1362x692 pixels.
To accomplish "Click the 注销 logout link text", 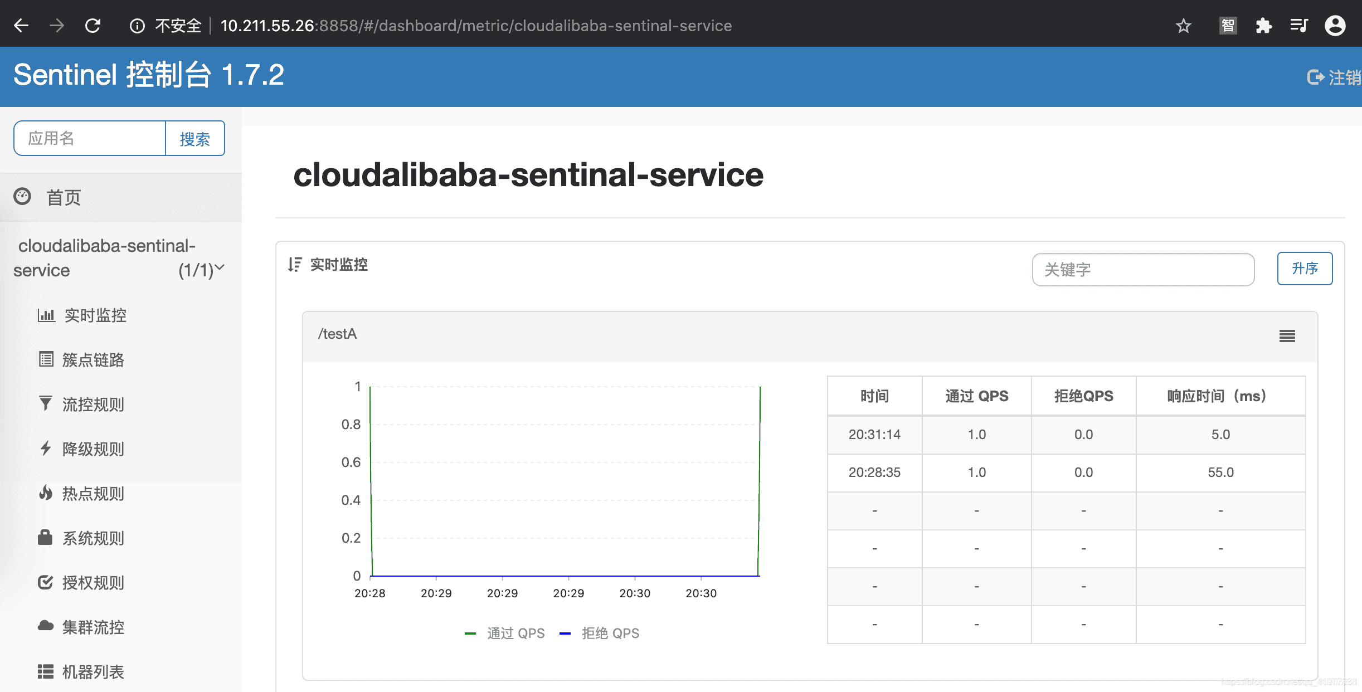I will coord(1344,77).
